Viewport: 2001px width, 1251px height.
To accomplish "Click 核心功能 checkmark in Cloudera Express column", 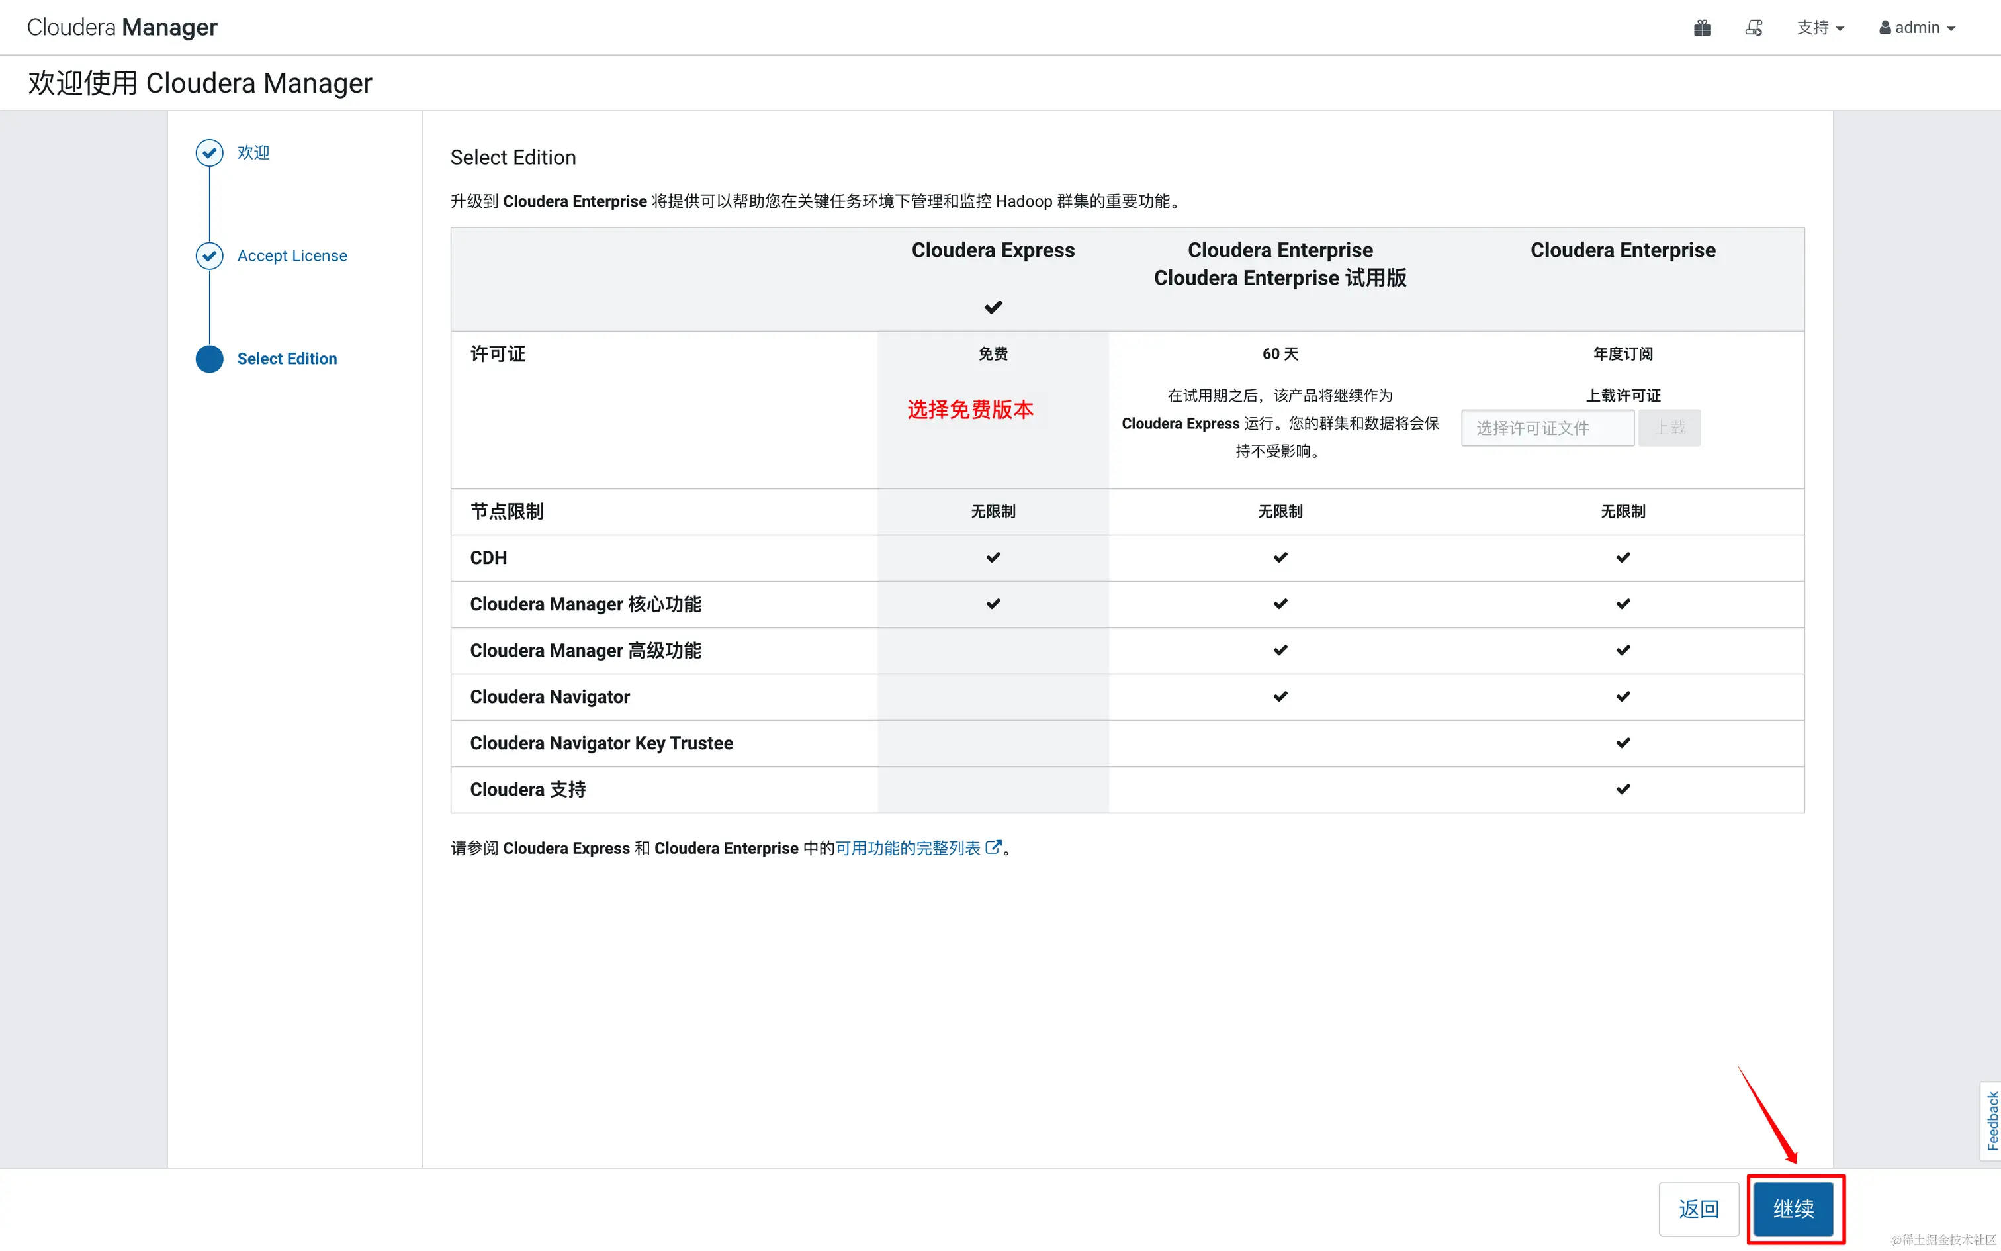I will pos(993,604).
